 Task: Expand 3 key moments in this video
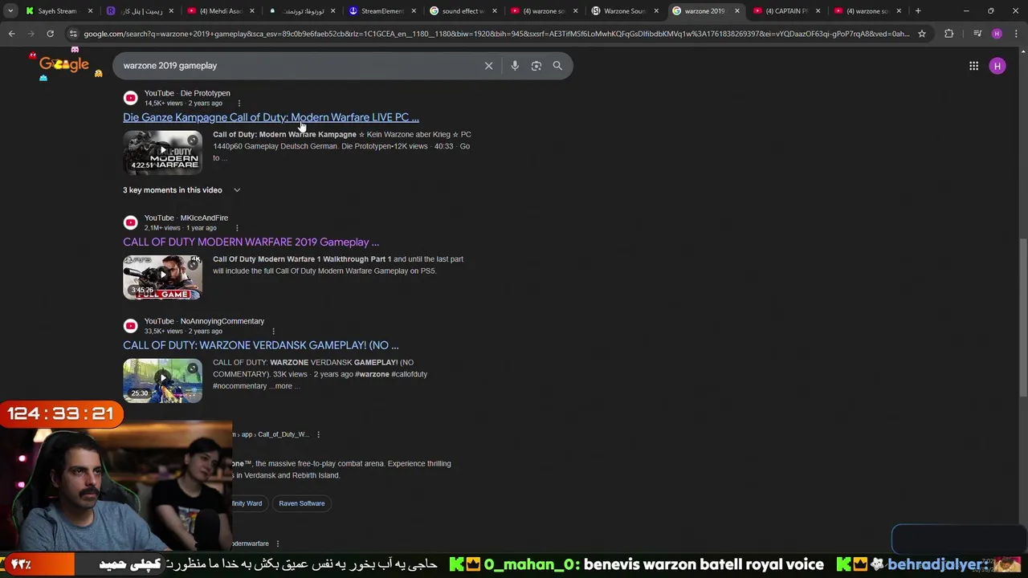point(182,190)
